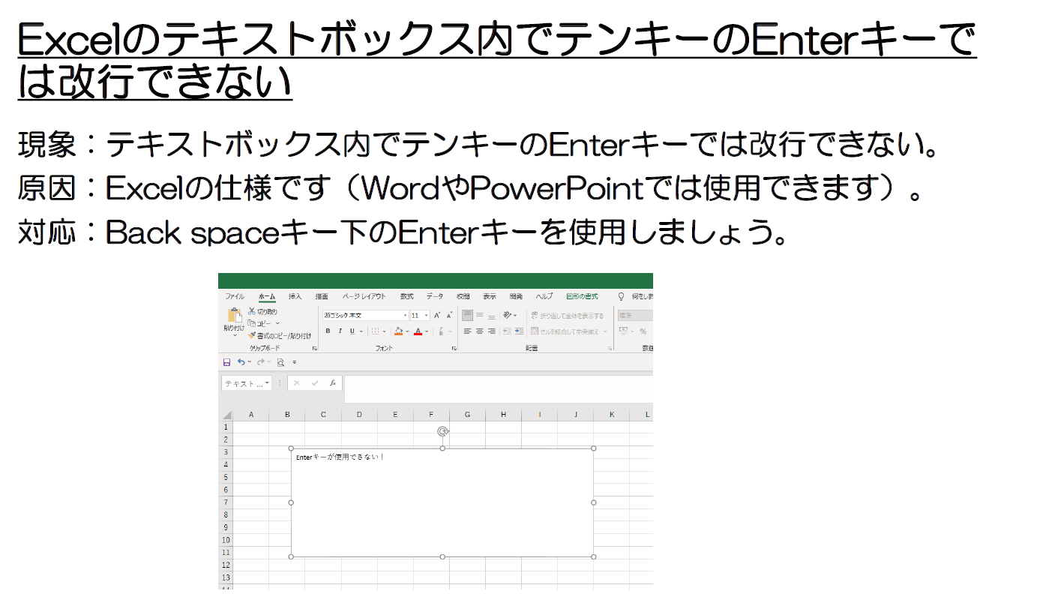
Task: Center text horizontally
Action: point(480,331)
